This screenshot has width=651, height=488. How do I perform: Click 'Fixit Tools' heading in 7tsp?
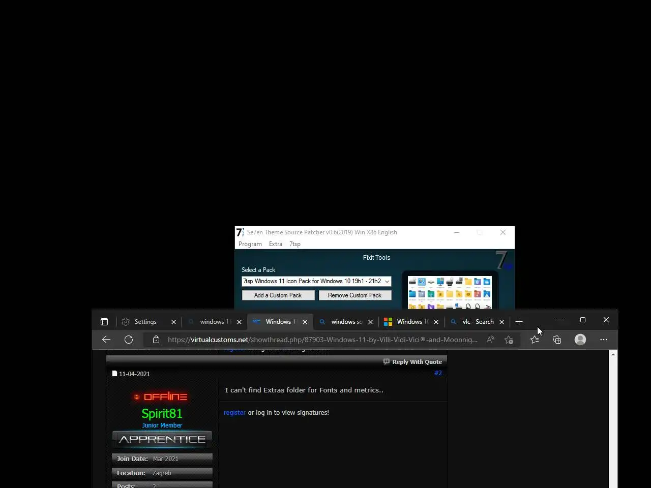tap(376, 258)
